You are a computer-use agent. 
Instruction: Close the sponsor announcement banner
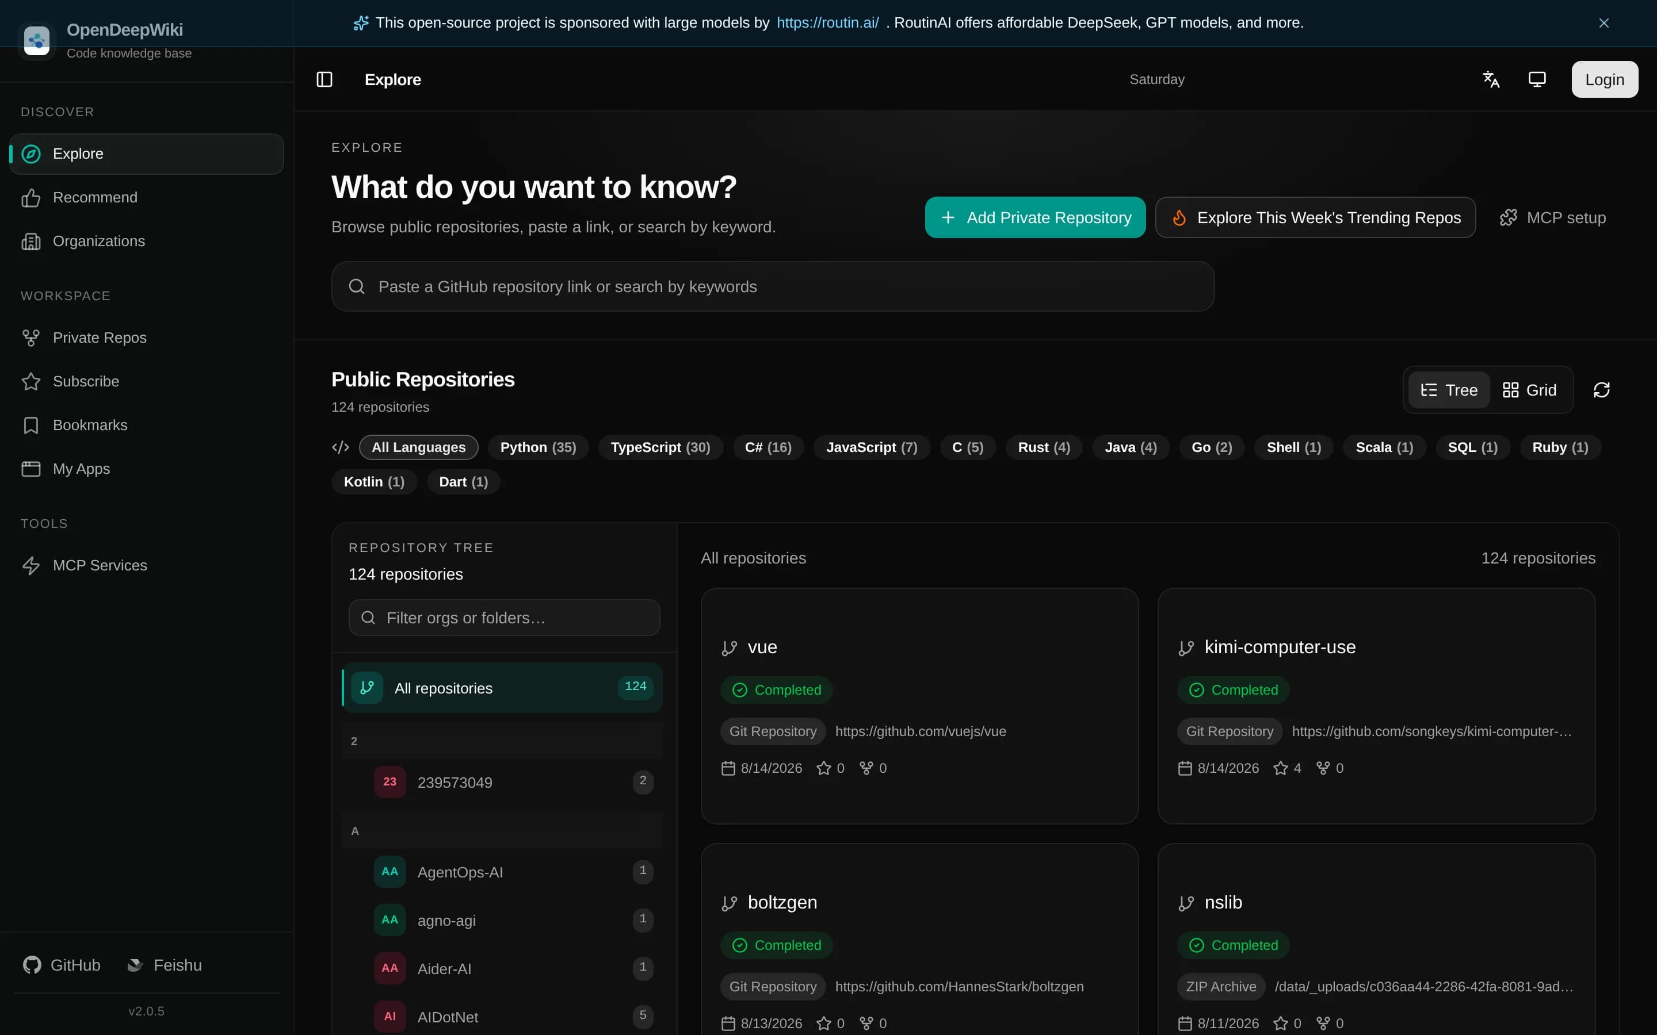[1603, 22]
